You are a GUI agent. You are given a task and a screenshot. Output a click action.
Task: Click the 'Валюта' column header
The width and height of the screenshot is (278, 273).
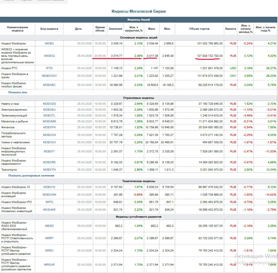click(231, 29)
